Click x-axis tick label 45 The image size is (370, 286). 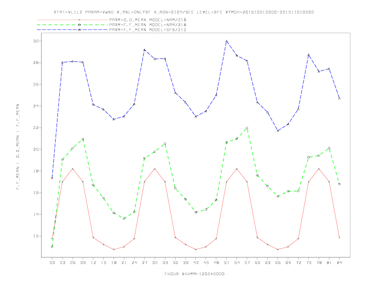pyautogui.click(x=206, y=263)
